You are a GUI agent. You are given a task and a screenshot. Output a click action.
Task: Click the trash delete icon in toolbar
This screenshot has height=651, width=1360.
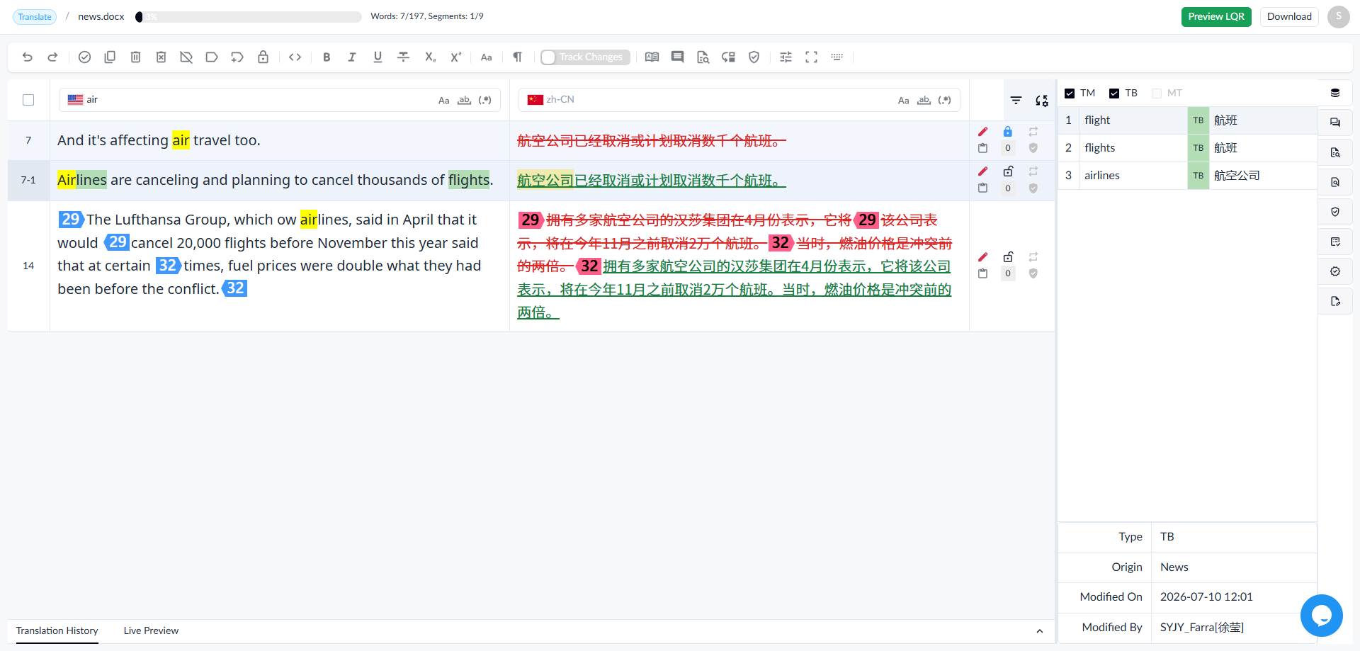point(135,57)
